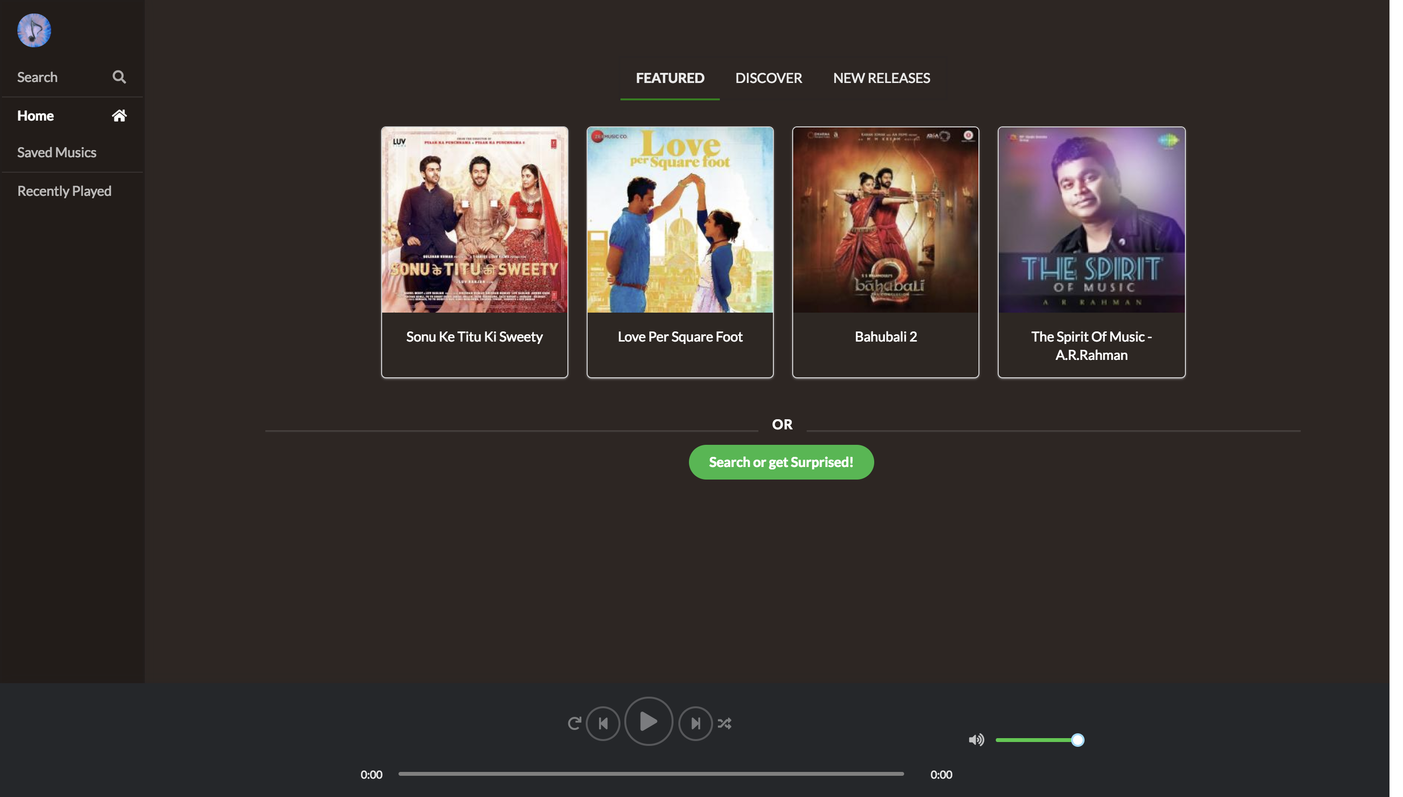Skip to the next track
This screenshot has height=797, width=1403.
[x=695, y=724]
